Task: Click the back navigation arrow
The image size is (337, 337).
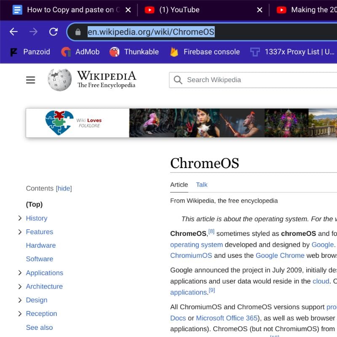Action: pyautogui.click(x=13, y=31)
